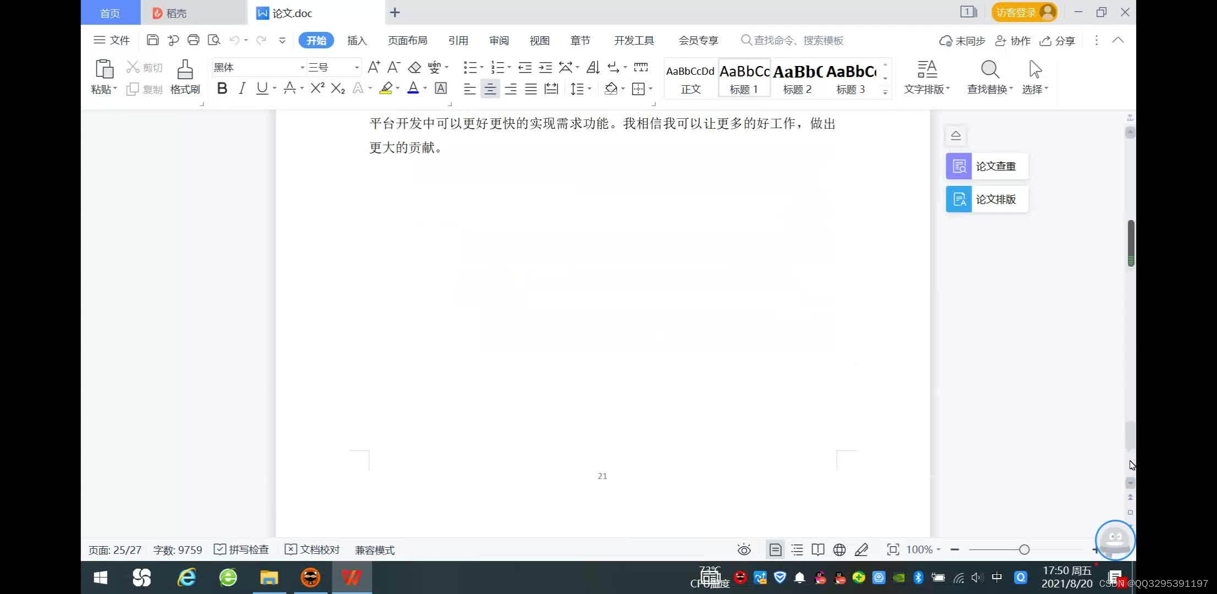This screenshot has height=594, width=1217.
Task: Toggle center alignment
Action: [x=490, y=89]
